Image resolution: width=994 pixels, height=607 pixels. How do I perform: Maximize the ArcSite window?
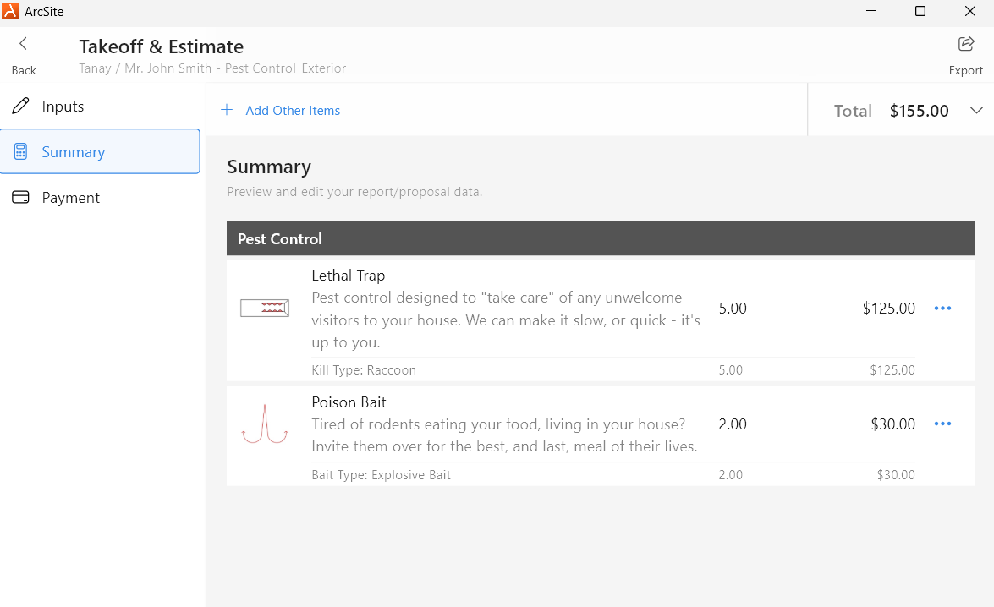(920, 11)
